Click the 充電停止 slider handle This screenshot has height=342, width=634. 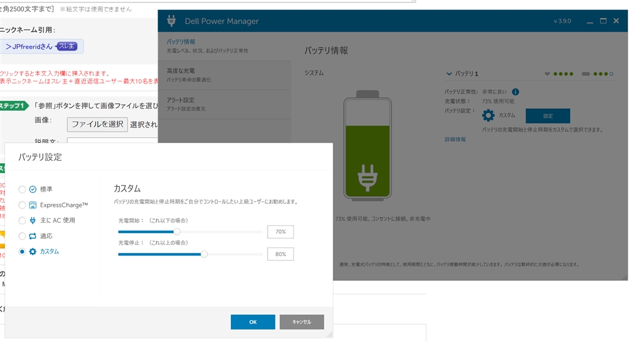pos(204,254)
